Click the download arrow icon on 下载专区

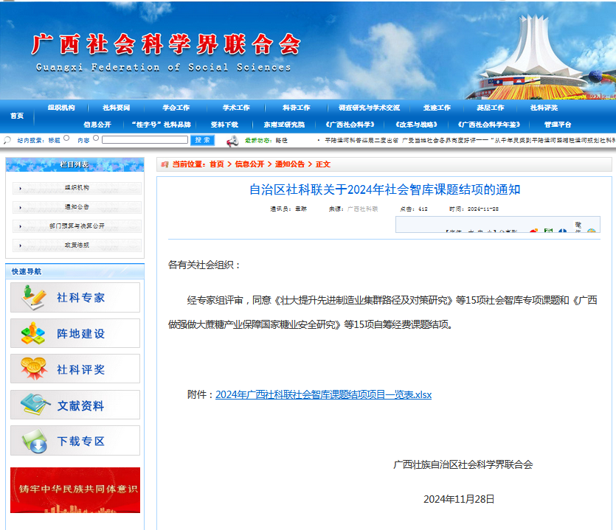click(x=35, y=441)
